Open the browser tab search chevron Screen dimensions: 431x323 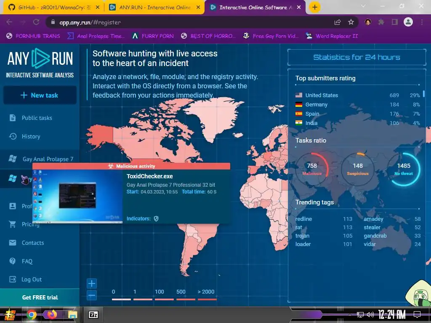click(363, 6)
